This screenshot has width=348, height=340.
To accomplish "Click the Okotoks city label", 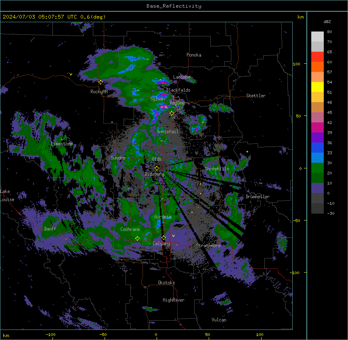I will point(166,283).
